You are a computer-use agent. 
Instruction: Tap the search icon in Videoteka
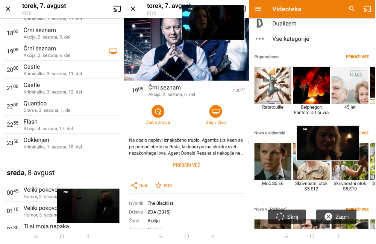point(352,9)
